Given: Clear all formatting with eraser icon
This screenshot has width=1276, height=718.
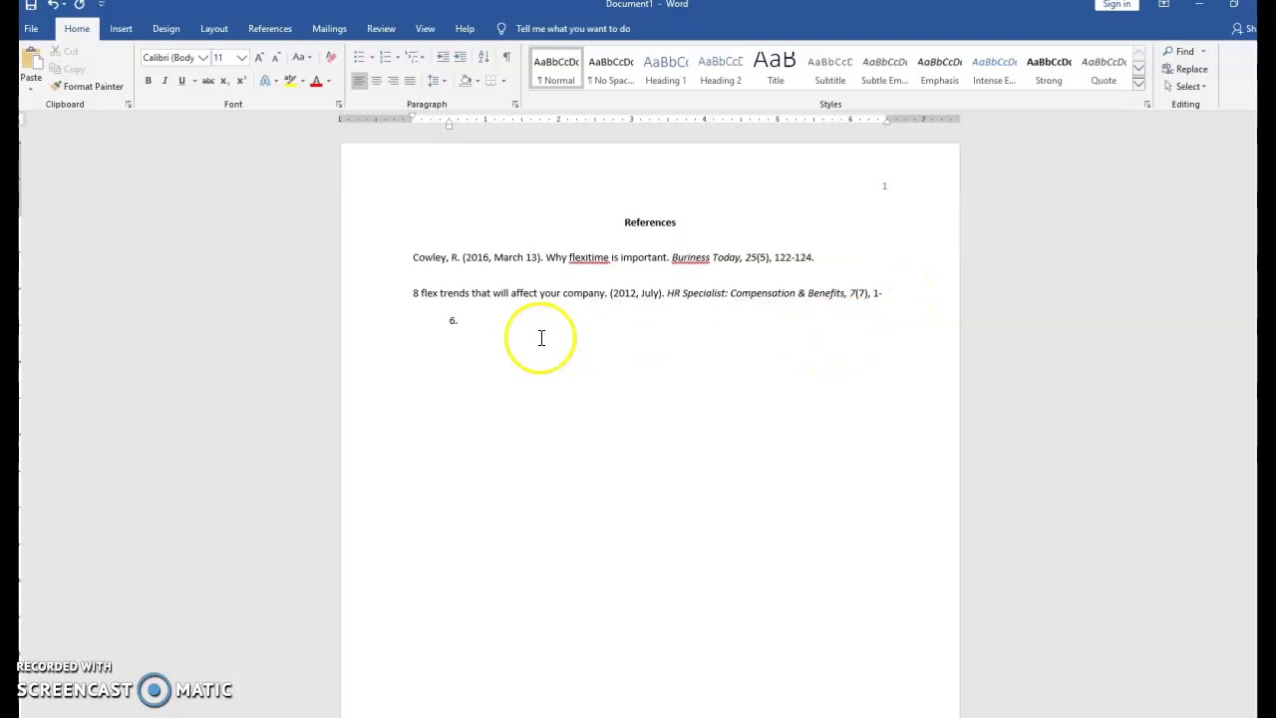Looking at the screenshot, I should tap(331, 57).
